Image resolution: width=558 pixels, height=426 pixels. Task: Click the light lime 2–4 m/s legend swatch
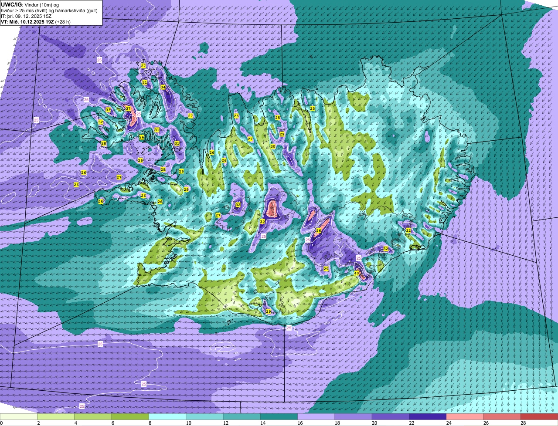point(56,417)
